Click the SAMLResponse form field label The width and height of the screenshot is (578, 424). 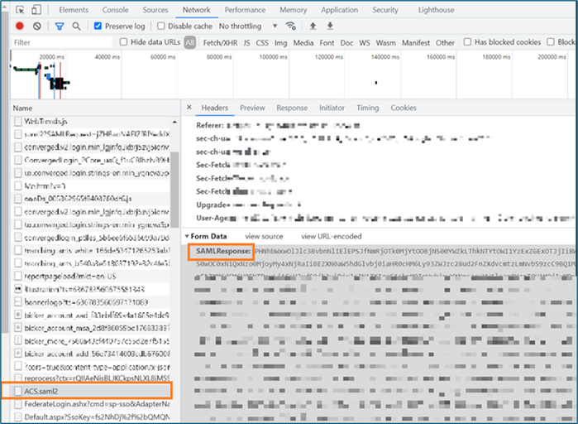coord(223,251)
